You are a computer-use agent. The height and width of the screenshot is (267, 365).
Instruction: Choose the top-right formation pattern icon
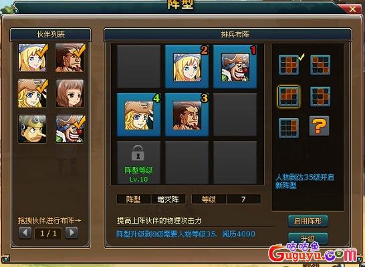(x=320, y=65)
